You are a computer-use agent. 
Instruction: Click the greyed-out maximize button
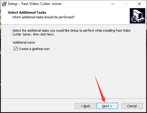coord(126,4)
